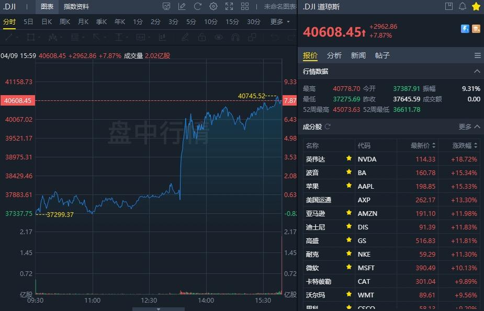Open the grid layout icon in top toolbar
This screenshot has height=311, width=484.
[x=245, y=6]
